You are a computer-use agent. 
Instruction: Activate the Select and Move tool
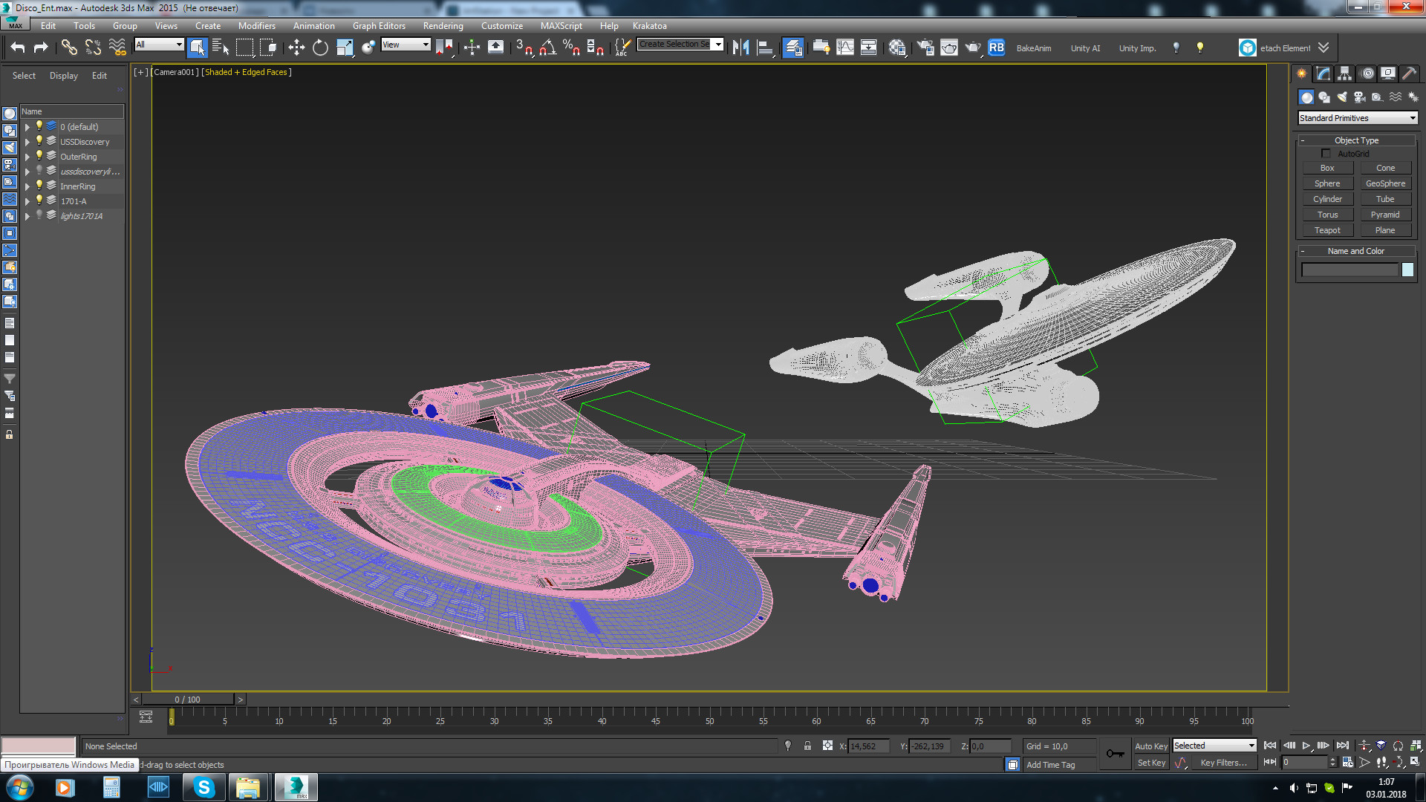click(x=296, y=48)
